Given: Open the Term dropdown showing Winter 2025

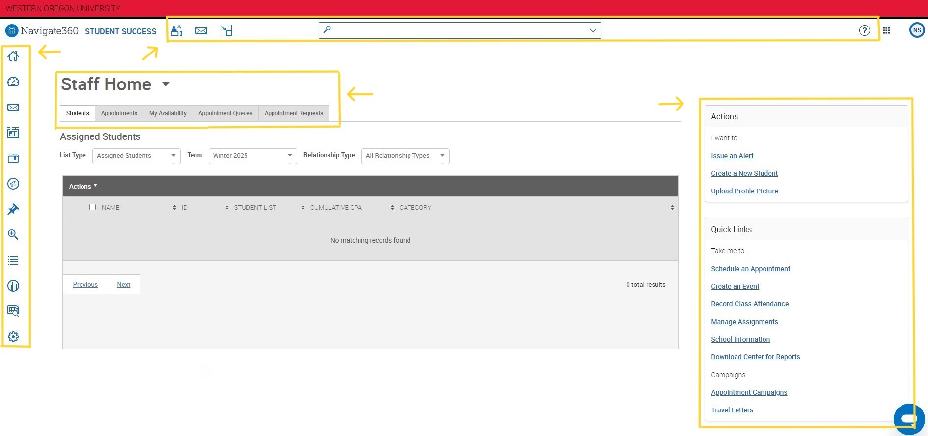Looking at the screenshot, I should point(252,156).
